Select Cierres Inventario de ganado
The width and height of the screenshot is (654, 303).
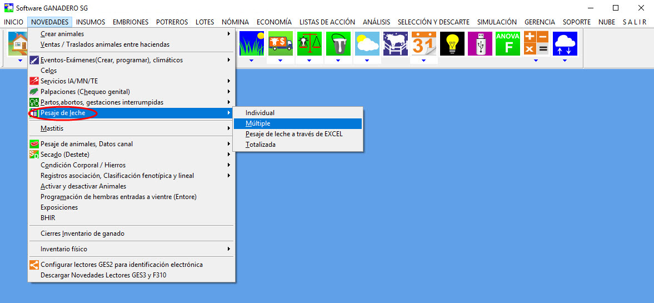point(82,234)
